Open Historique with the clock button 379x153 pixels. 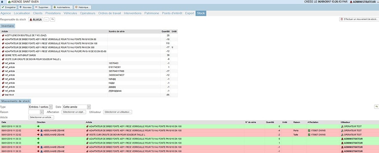(83, 8)
